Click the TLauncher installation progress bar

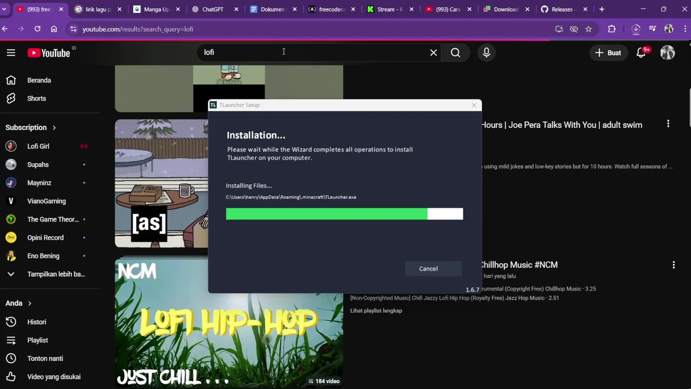pyautogui.click(x=344, y=214)
